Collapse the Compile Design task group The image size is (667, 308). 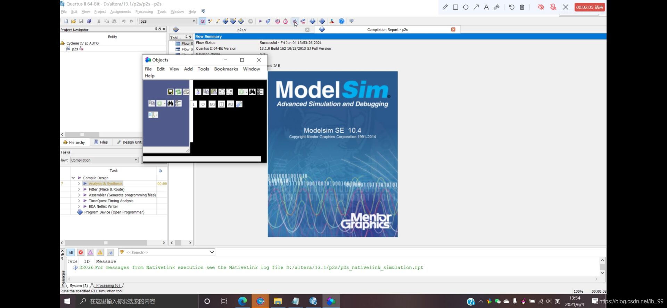[x=73, y=178]
